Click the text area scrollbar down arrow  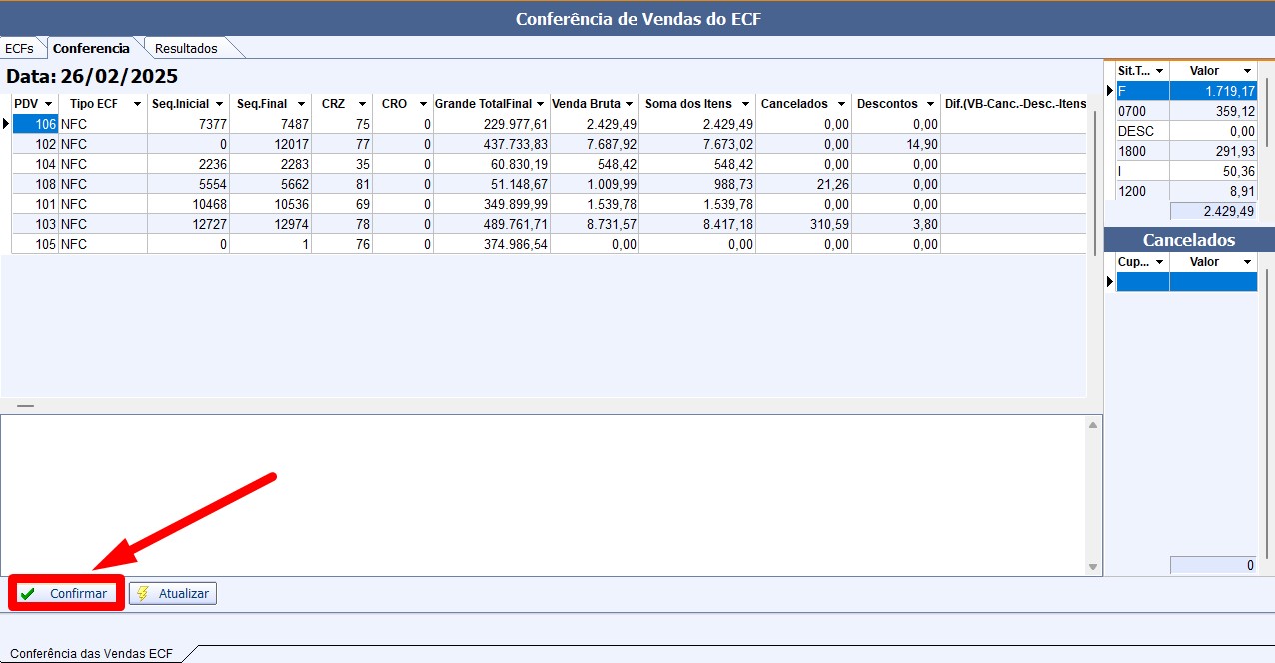[x=1094, y=567]
